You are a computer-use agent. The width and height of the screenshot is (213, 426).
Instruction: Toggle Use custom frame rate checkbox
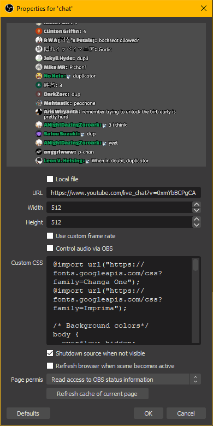click(x=50, y=236)
